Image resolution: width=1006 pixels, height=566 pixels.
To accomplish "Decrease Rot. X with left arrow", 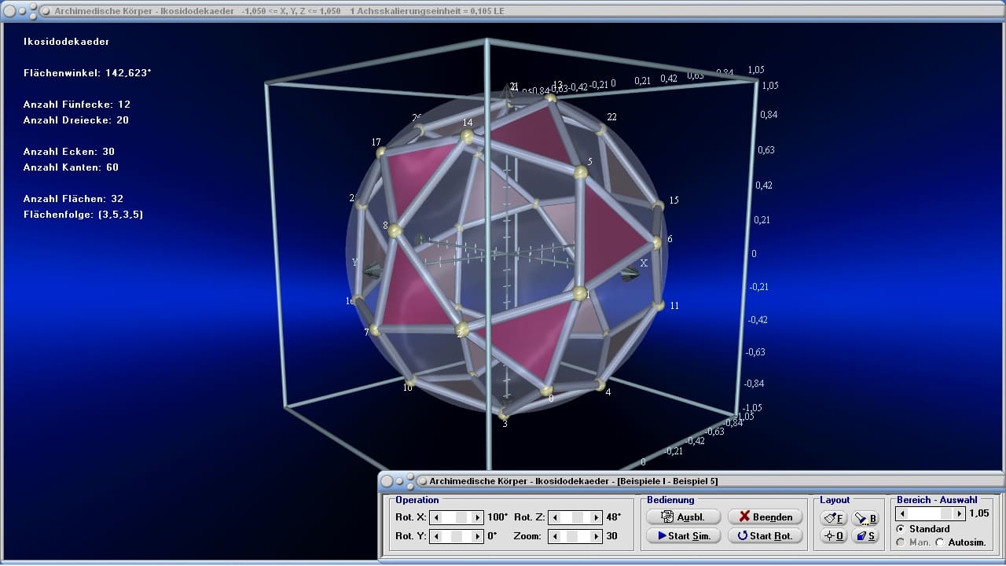I will [435, 517].
